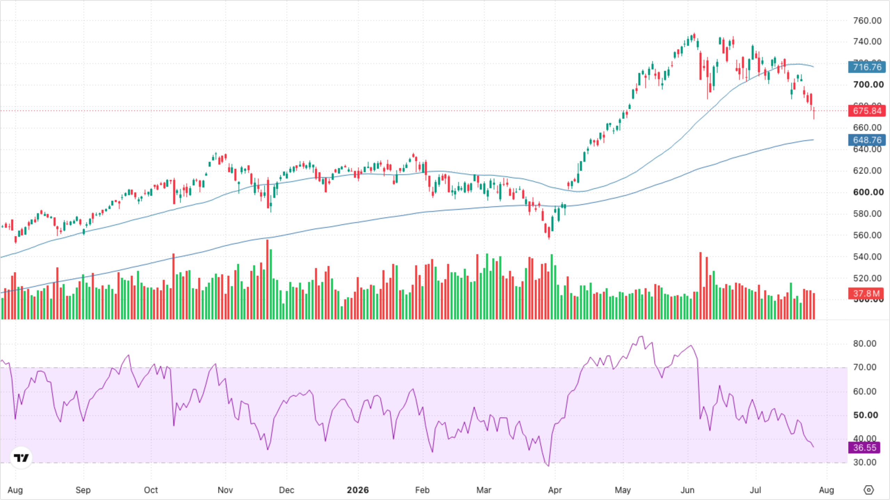Select the tallest red volume bar in November

pos(267,279)
